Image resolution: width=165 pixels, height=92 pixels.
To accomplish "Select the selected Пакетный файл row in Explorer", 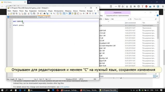I will pyautogui.click(x=128, y=26).
